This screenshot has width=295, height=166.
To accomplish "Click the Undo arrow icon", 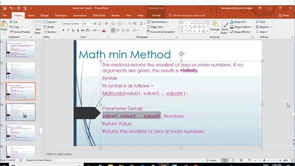I will 11,8.
